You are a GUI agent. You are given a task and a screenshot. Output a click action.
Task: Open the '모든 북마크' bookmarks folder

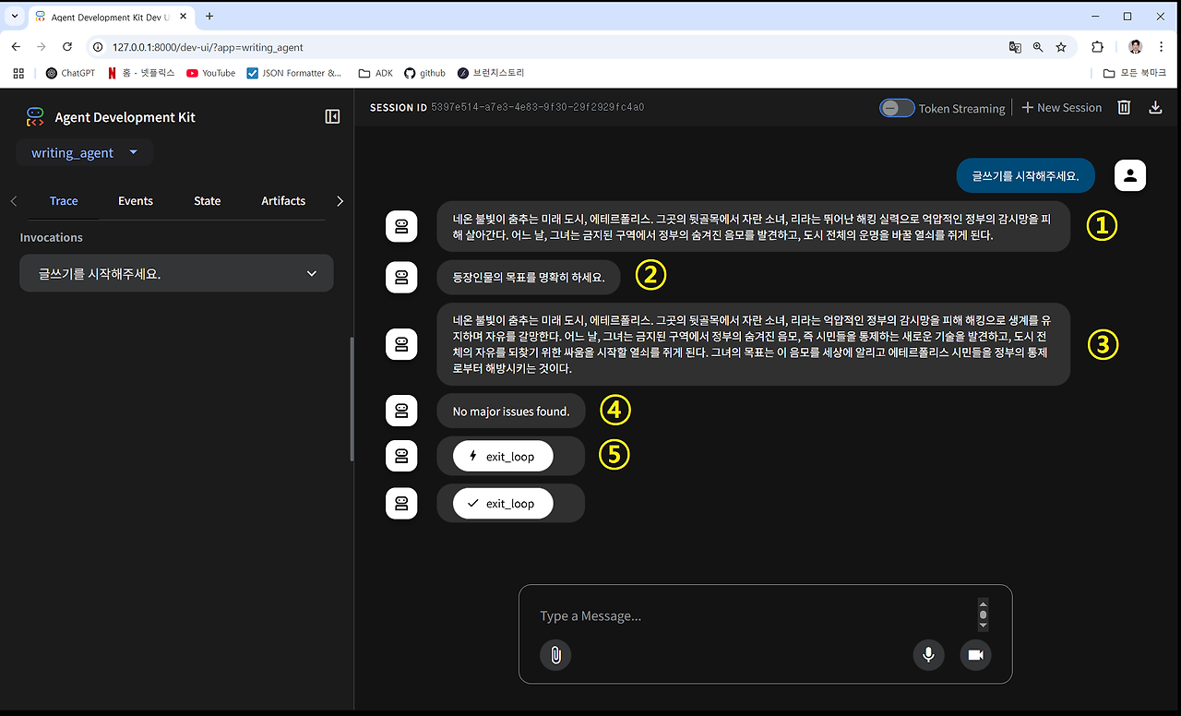tap(1135, 73)
